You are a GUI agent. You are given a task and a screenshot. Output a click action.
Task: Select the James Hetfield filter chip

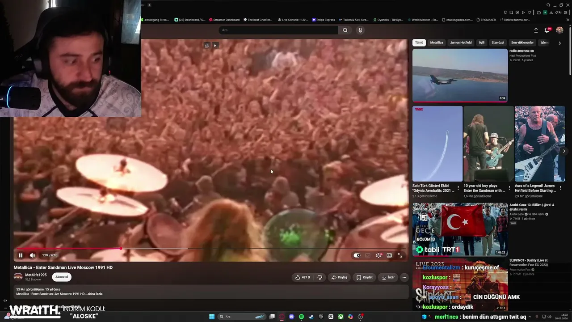461,42
